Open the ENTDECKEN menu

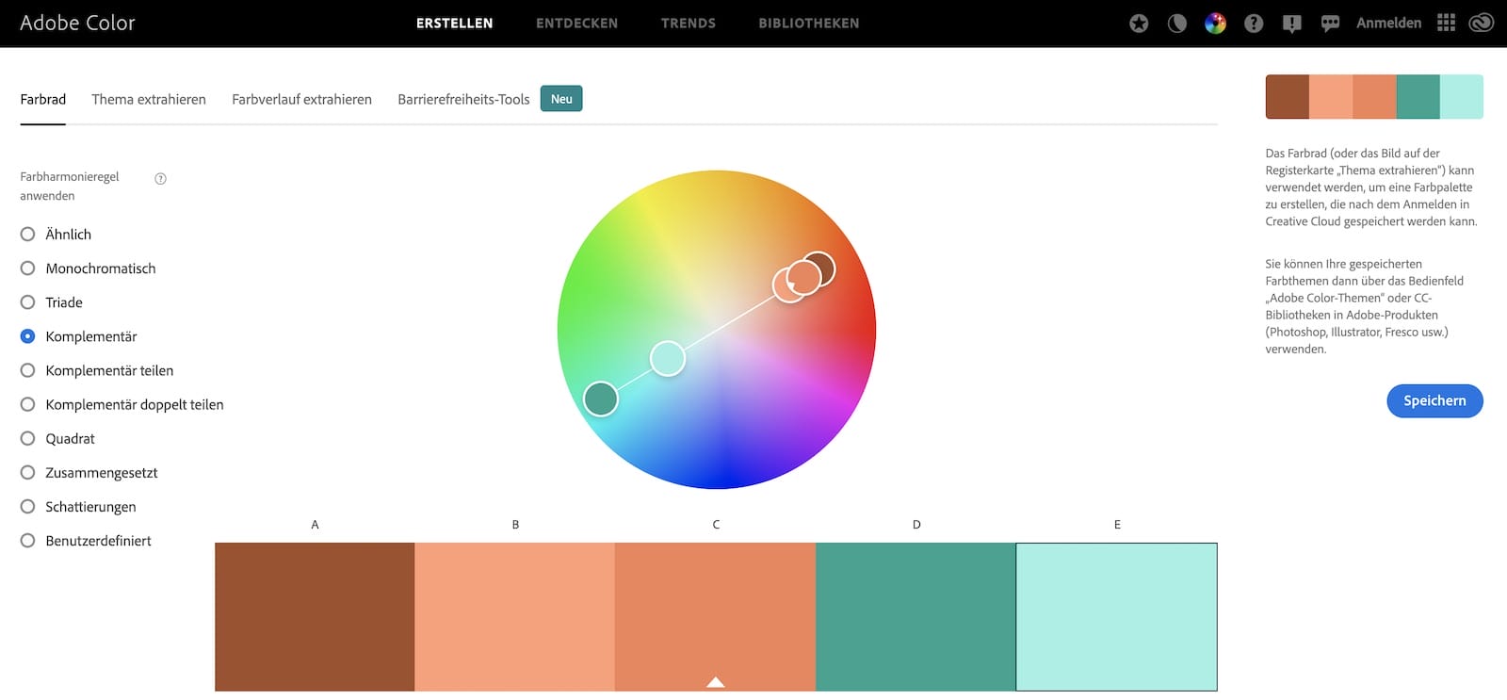coord(576,24)
